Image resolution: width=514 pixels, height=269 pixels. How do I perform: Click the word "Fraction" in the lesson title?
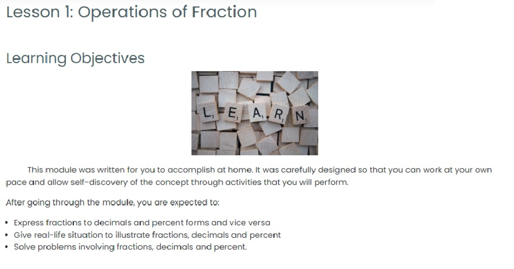pos(224,12)
